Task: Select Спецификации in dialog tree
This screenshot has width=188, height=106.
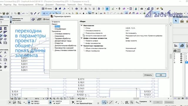Action: point(60,29)
